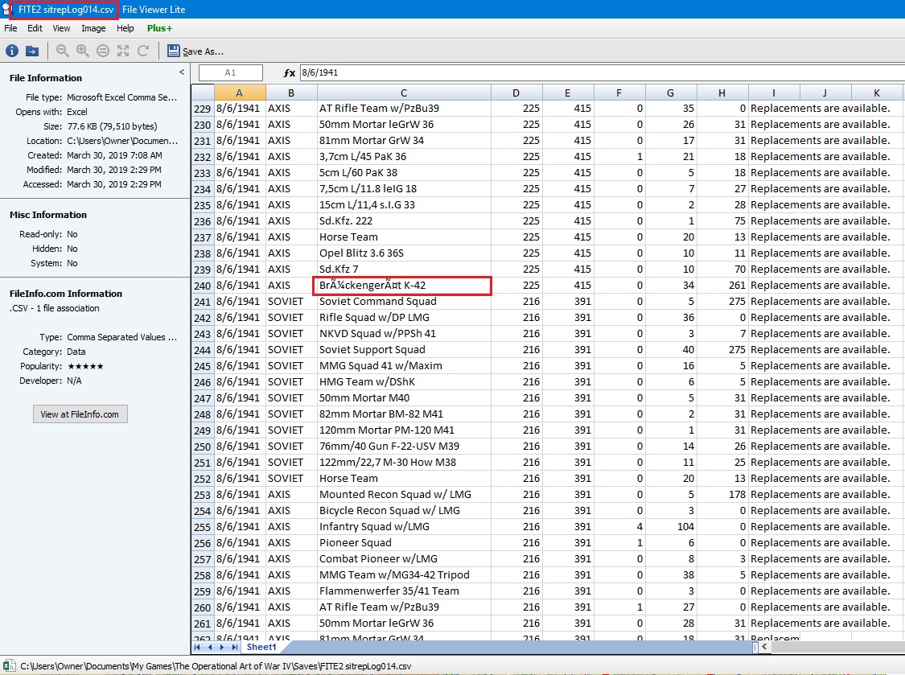
Task: Click 'Pioneer Squad' cell in row 256
Action: click(x=404, y=543)
